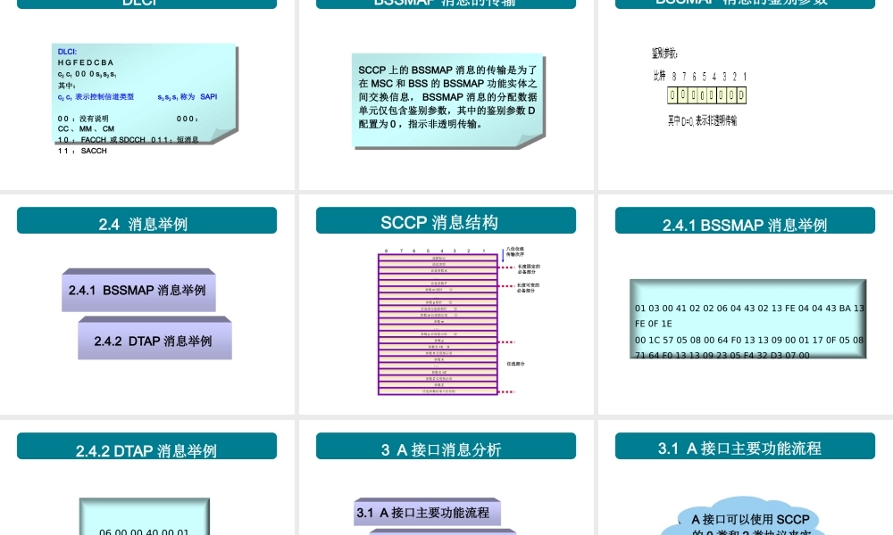This screenshot has width=893, height=535.
Task: Click the note starting "SCCP 上的 BSSMAP 消息"
Action: tap(447, 101)
